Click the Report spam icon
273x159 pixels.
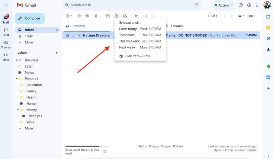[87, 16]
